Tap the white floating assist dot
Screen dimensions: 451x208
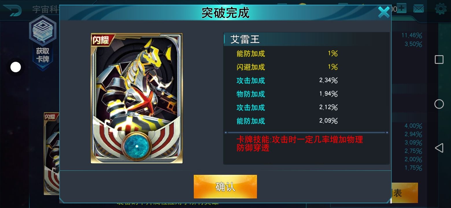[16, 67]
